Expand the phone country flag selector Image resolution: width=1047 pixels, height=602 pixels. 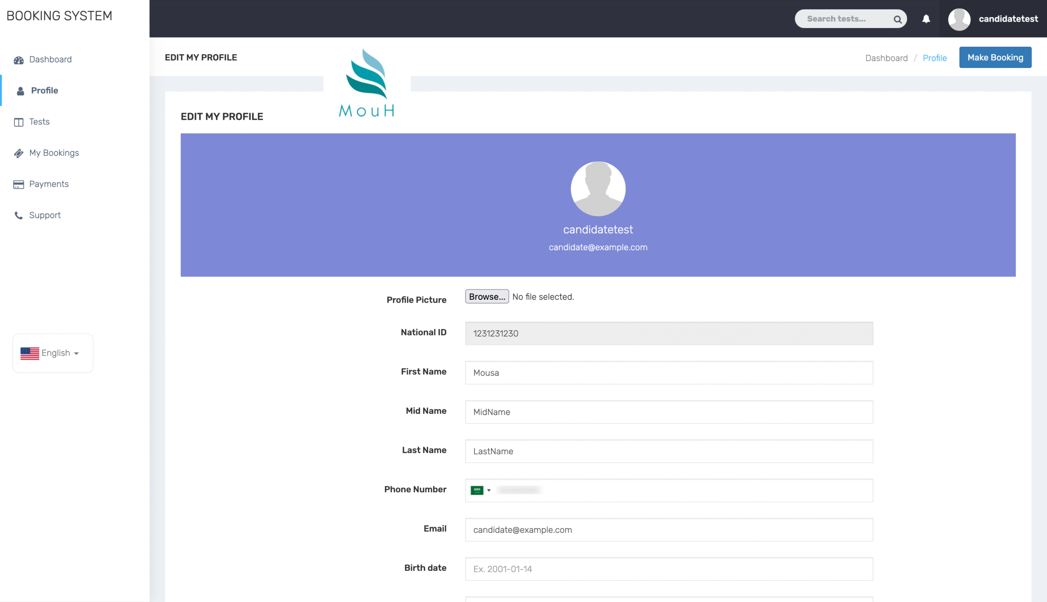pos(481,490)
